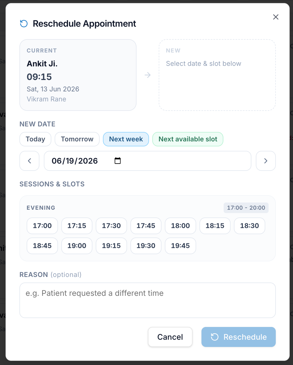Open the calendar picker icon
The width and height of the screenshot is (293, 365).
[118, 161]
